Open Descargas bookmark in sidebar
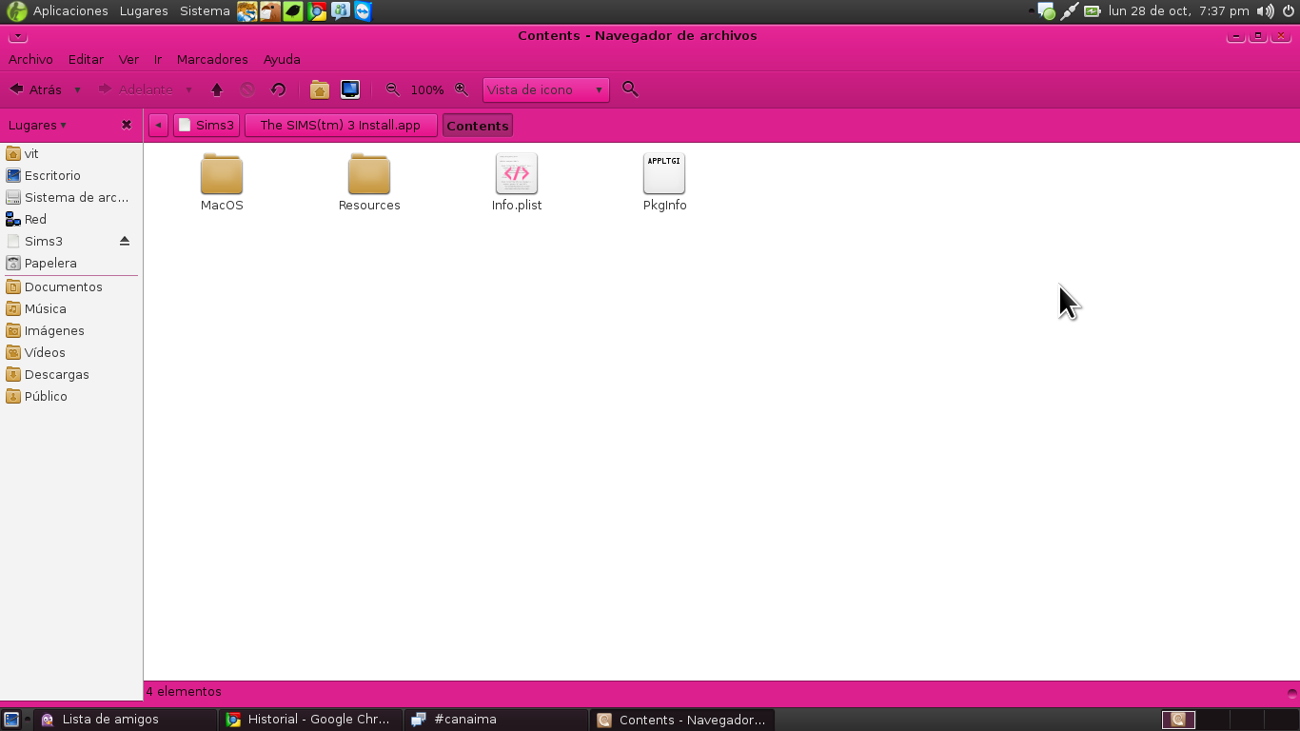Viewport: 1300px width, 731px height. [x=71, y=374]
